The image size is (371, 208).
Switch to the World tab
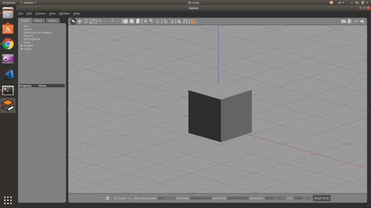(x=25, y=21)
